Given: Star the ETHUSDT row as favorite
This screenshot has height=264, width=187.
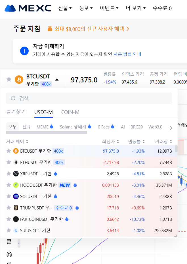Looking at the screenshot, I should pos(9,162).
